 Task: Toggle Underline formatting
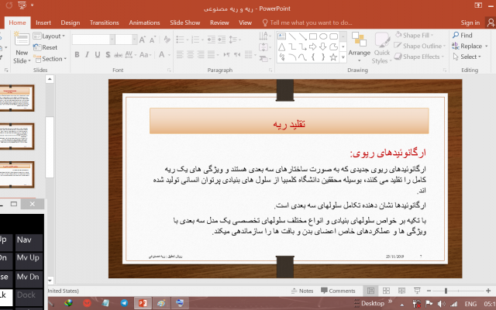[98, 55]
